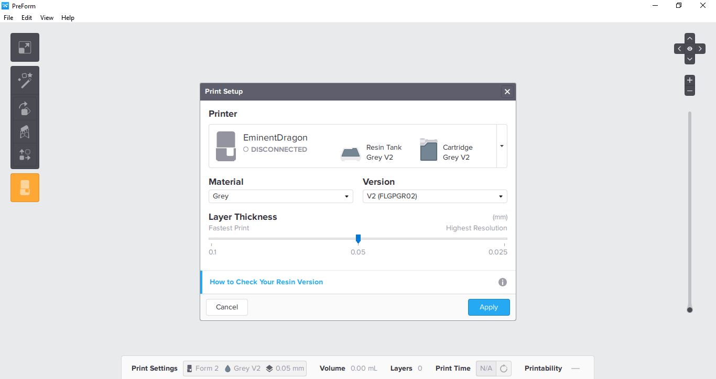716x379 pixels.
Task: Rotate view right with the right arrow
Action: (700, 49)
